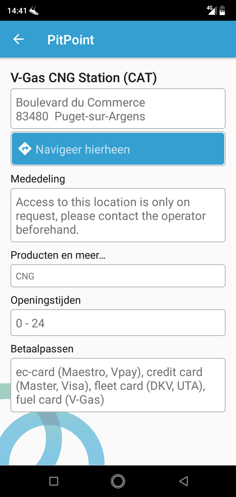Tap the Android home circle button
Screen dimensions: 236x497
tap(118, 481)
